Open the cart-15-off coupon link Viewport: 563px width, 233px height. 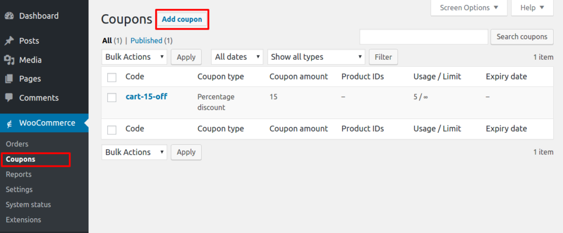[146, 96]
